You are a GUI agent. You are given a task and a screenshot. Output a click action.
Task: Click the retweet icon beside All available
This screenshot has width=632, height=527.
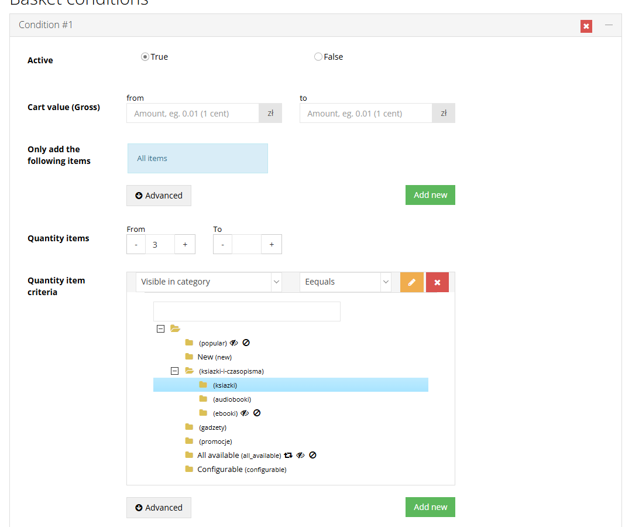point(288,455)
